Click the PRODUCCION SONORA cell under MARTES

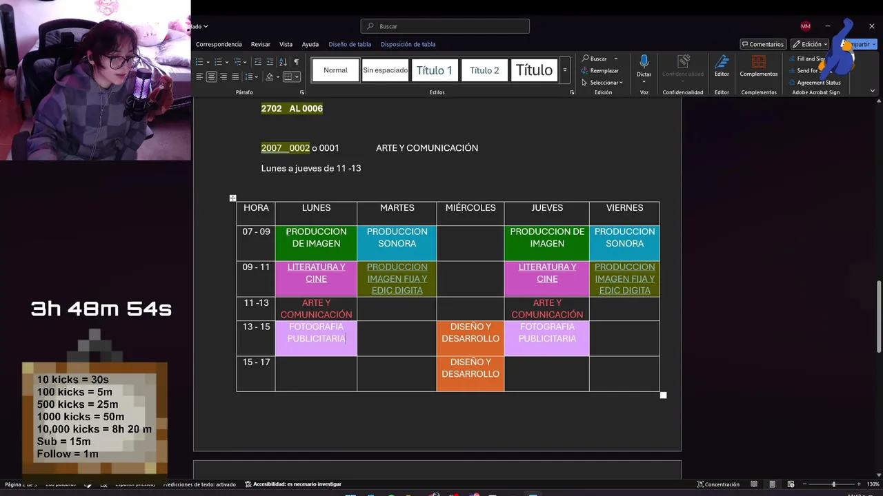tap(397, 243)
